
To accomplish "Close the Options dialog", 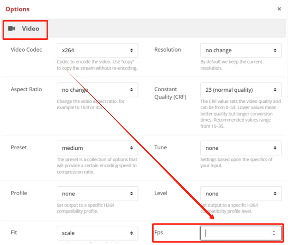I will pos(279,9).
